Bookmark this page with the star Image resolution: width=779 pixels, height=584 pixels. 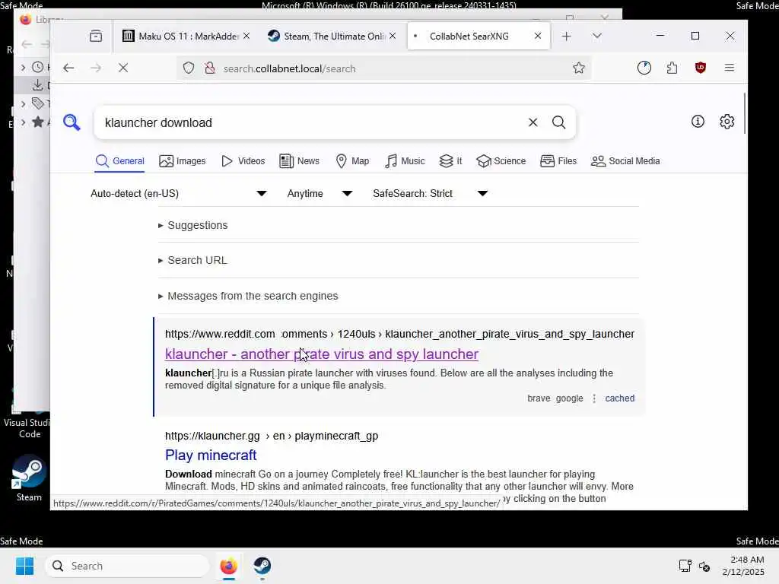579,68
